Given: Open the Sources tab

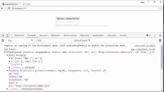Looking at the screenshot, I should click(x=44, y=36).
